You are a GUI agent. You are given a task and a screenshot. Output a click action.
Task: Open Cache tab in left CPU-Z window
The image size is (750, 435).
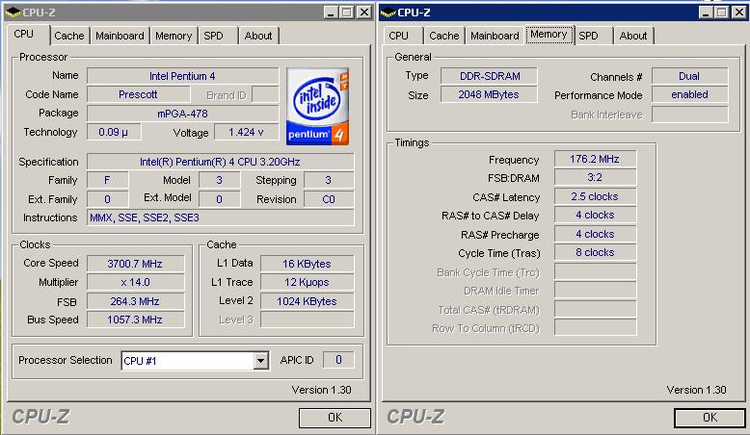click(x=68, y=36)
